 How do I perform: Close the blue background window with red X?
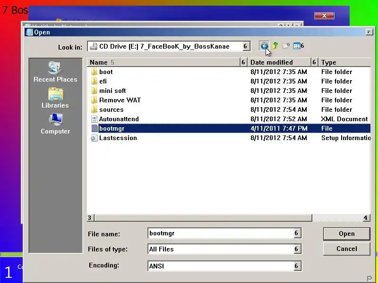click(x=324, y=16)
